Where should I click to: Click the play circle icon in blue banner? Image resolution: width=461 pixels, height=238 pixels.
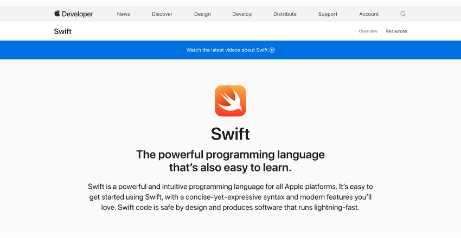point(272,50)
